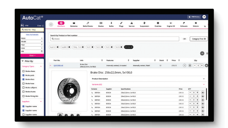Screen dimensions: 228x128
Task: Open the Make dropdown
Action: [x=32, y=38]
